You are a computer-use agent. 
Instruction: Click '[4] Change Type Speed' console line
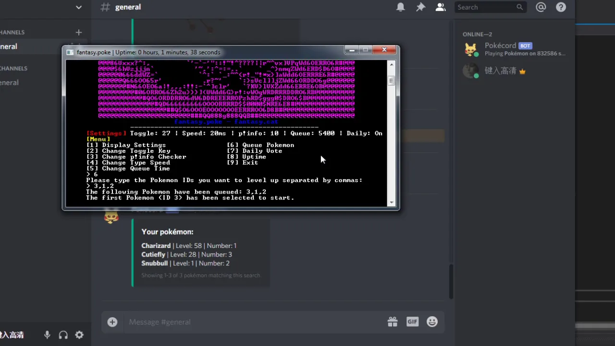(x=128, y=162)
